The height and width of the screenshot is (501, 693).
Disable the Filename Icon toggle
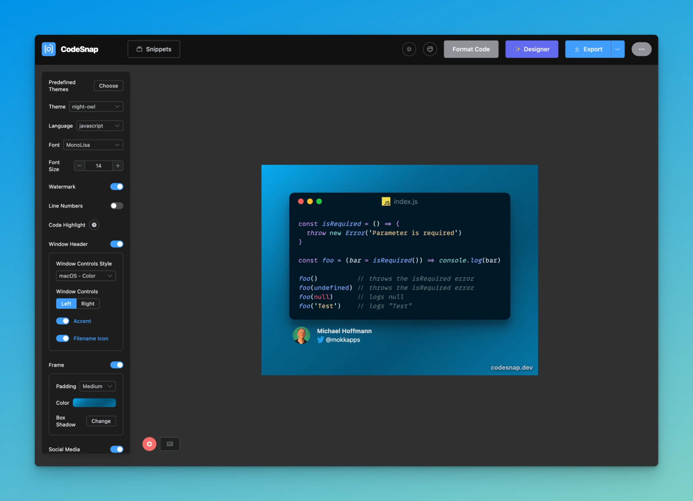point(63,339)
